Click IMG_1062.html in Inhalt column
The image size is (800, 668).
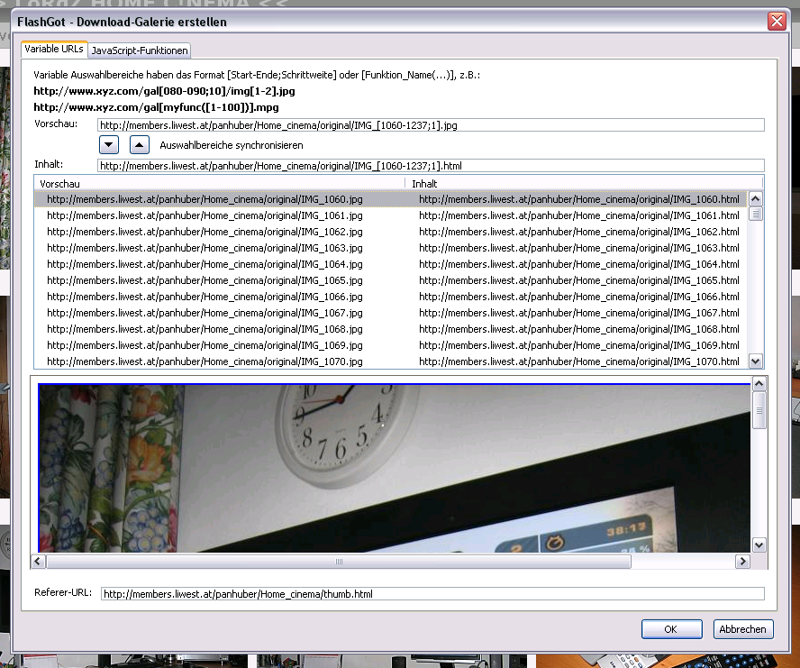pos(579,232)
